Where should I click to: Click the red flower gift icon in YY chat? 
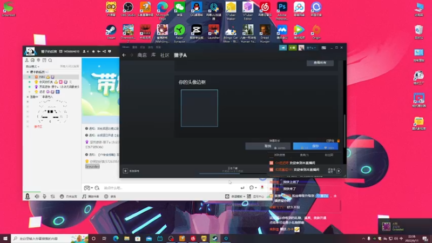262,187
